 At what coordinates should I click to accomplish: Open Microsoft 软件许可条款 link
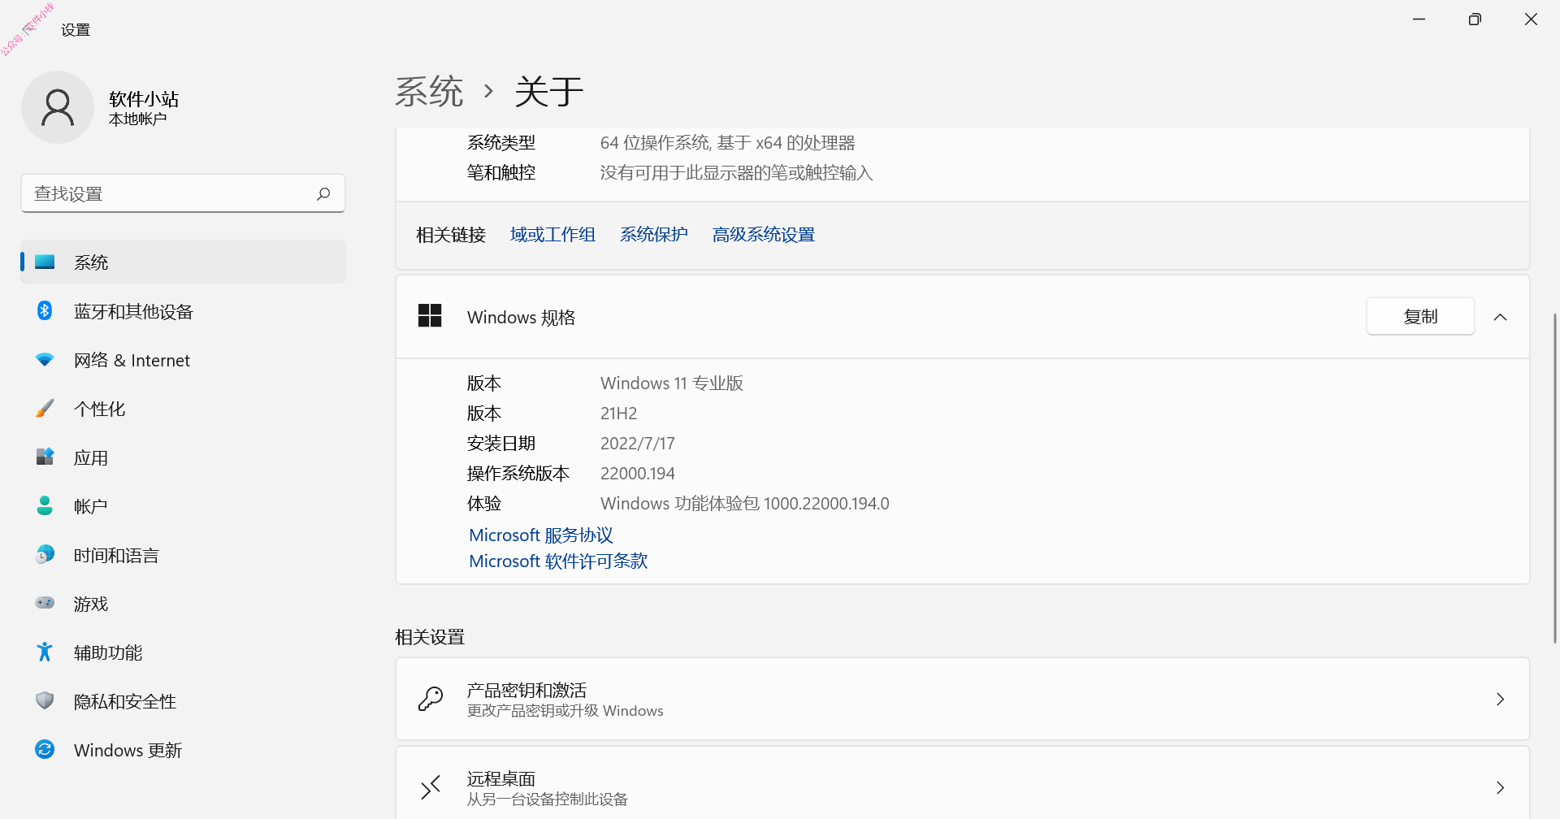click(x=558, y=561)
